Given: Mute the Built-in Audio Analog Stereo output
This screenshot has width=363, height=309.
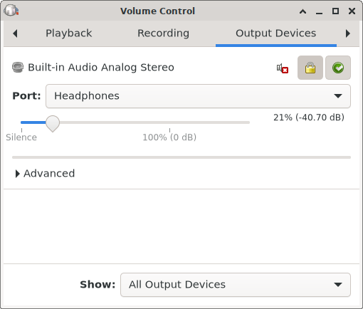Looking at the screenshot, I should tap(283, 68).
